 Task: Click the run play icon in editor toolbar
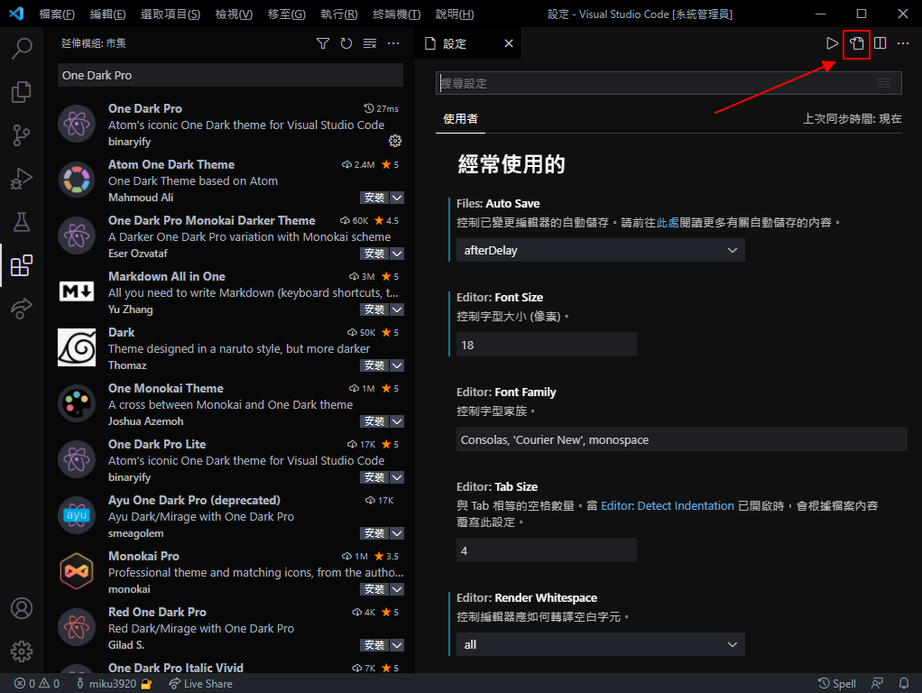coord(832,43)
